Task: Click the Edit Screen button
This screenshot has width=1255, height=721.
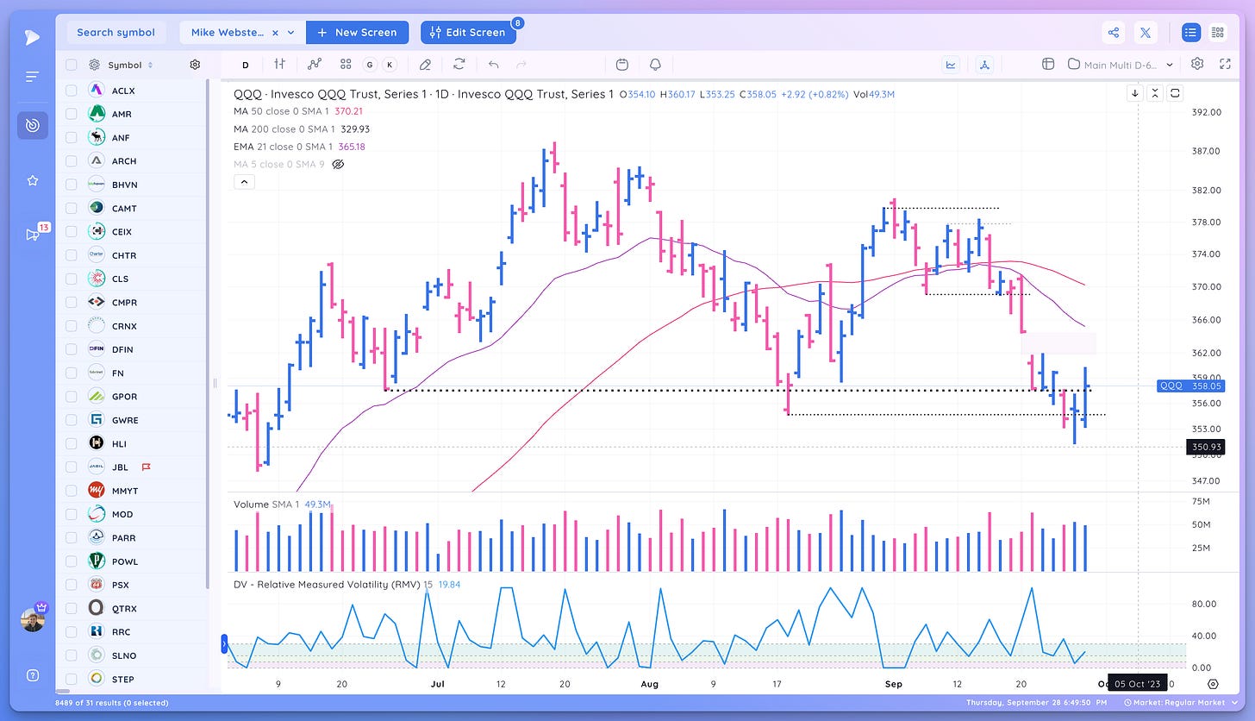Action: coord(469,33)
